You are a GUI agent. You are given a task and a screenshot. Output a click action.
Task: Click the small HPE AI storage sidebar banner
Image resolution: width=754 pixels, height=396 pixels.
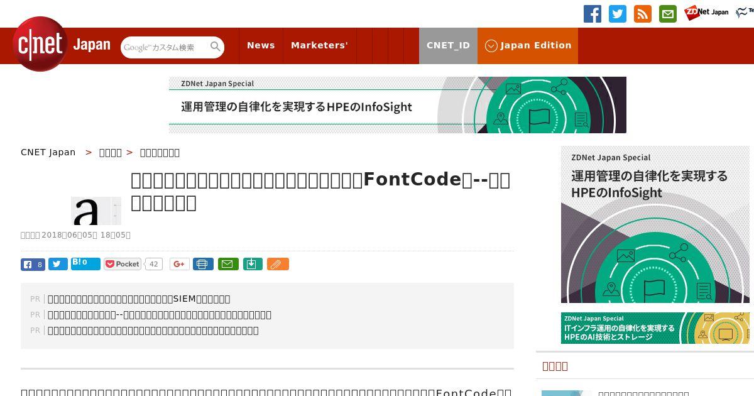point(655,328)
